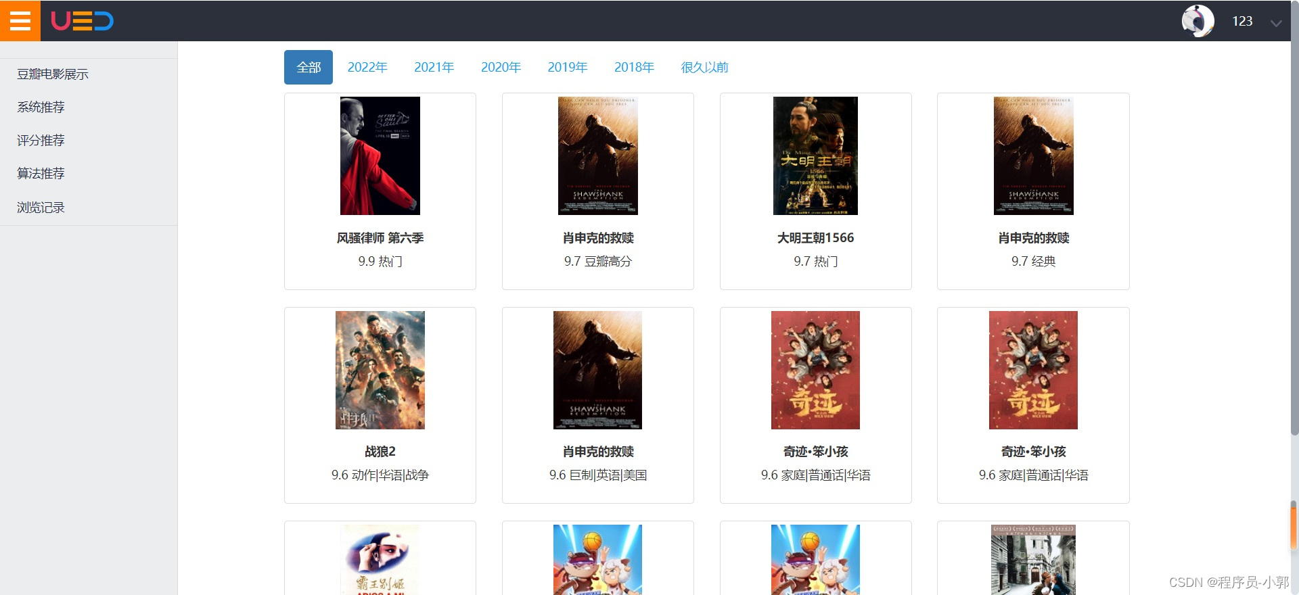
Task: Show movies from 2018年
Action: pyautogui.click(x=634, y=67)
